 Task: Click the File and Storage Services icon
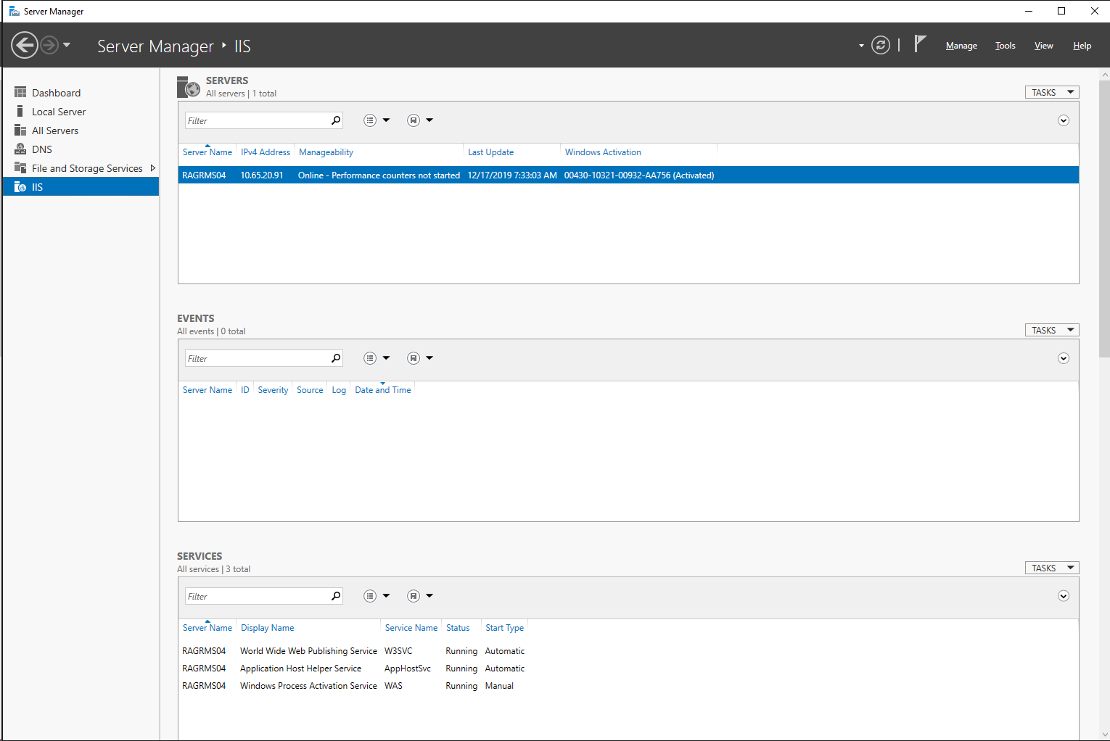pos(20,167)
